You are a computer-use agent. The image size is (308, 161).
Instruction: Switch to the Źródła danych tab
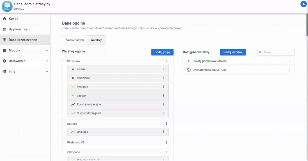pyautogui.click(x=75, y=40)
